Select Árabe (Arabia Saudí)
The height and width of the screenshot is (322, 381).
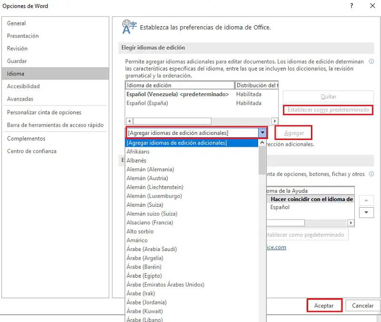191,249
